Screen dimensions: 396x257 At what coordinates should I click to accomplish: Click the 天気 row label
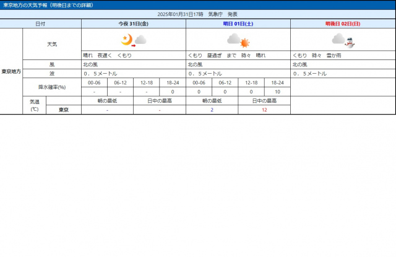point(52,44)
